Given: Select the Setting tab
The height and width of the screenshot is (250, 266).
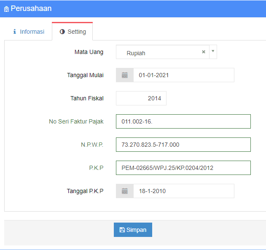Looking at the screenshot, I should coord(73,31).
